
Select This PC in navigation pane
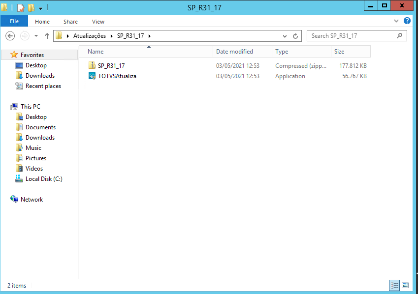pos(31,107)
